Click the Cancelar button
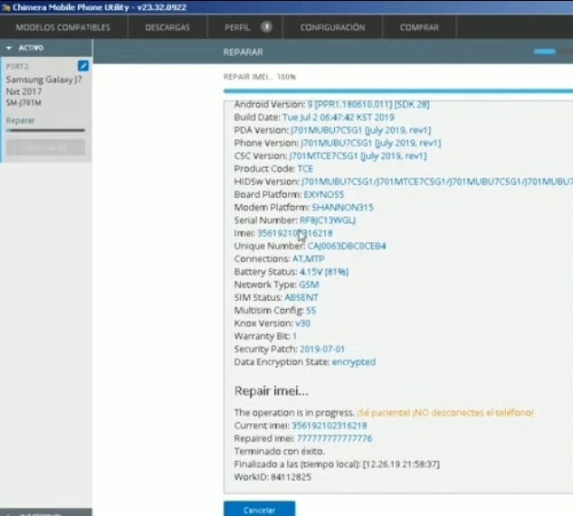 [260, 509]
